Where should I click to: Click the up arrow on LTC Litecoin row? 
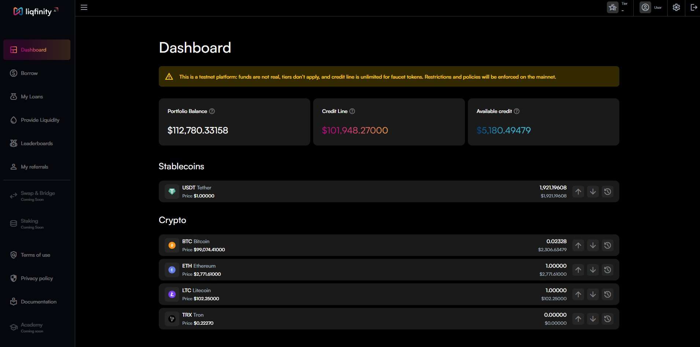tap(578, 294)
